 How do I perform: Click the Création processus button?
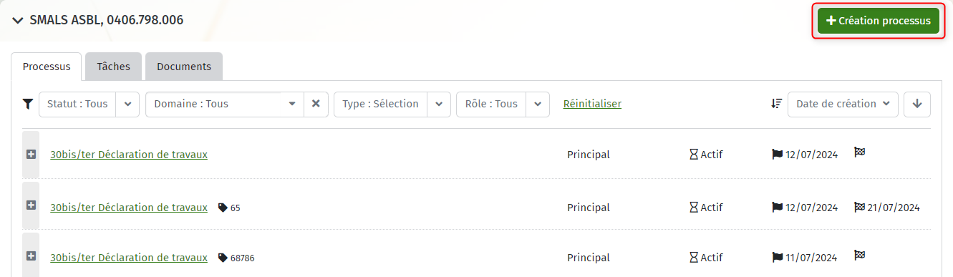click(879, 21)
